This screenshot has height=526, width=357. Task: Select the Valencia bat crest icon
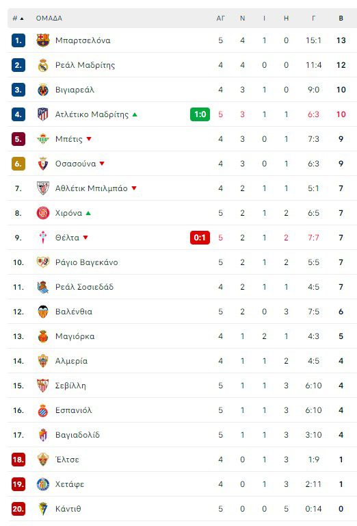click(x=43, y=312)
